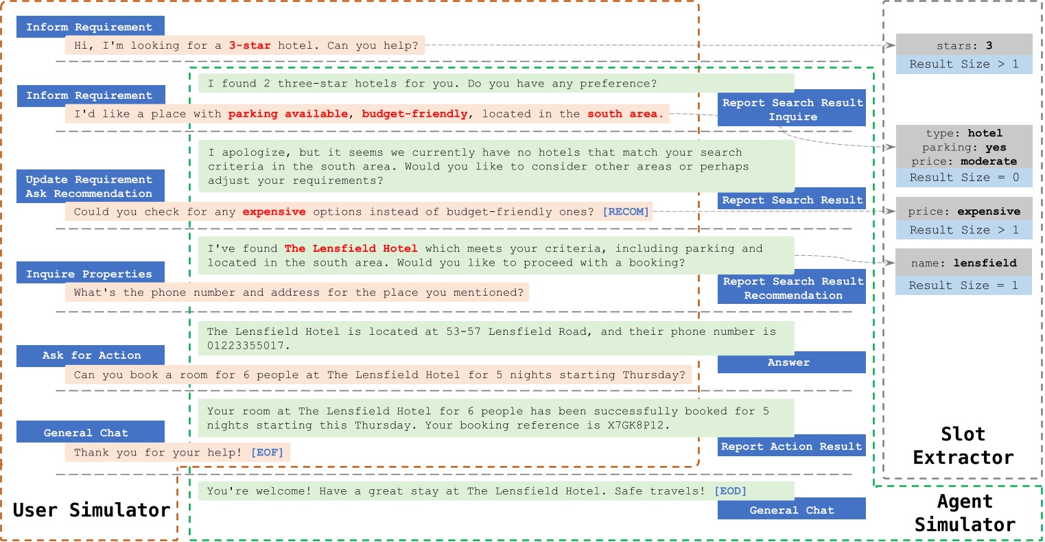Click the 'Report Action Result' label
The height and width of the screenshot is (542, 1045).
[x=790, y=447]
